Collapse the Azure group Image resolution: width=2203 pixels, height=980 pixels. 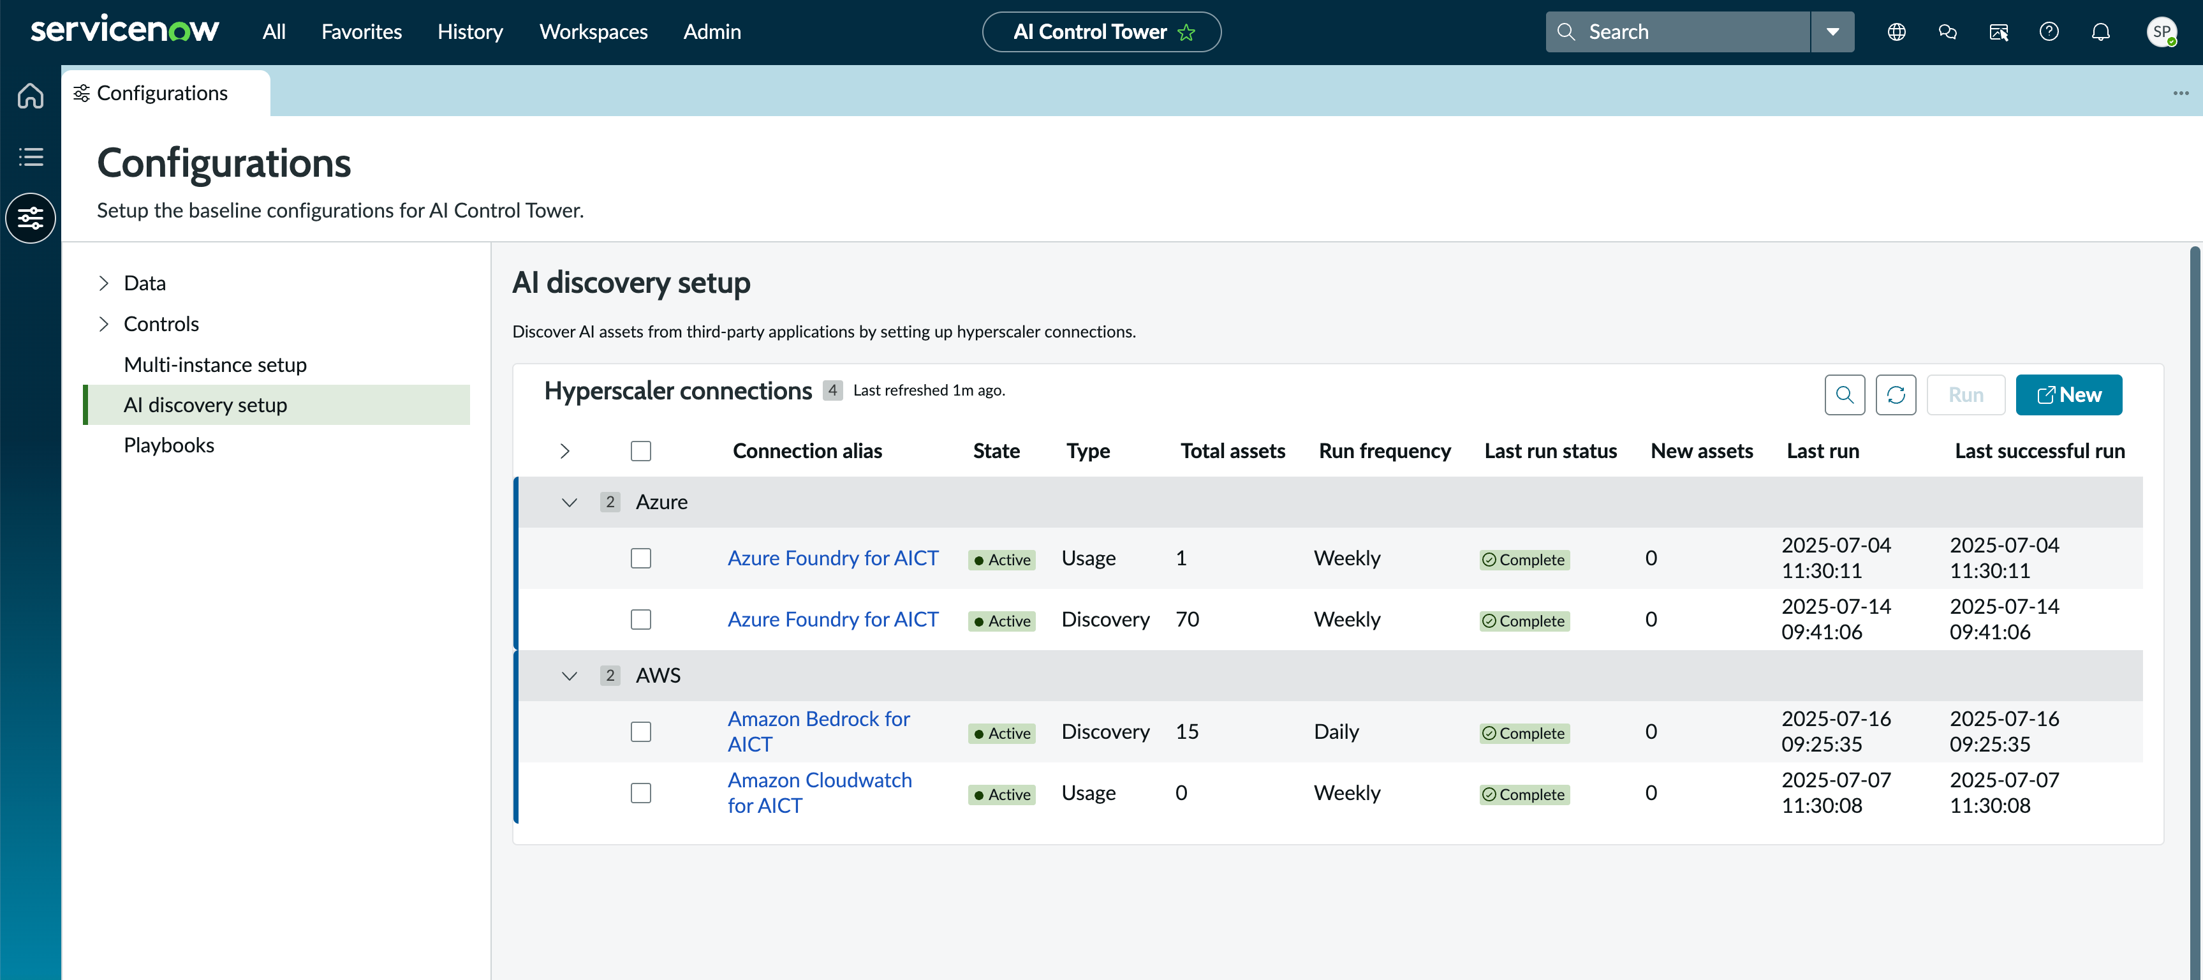coord(570,502)
